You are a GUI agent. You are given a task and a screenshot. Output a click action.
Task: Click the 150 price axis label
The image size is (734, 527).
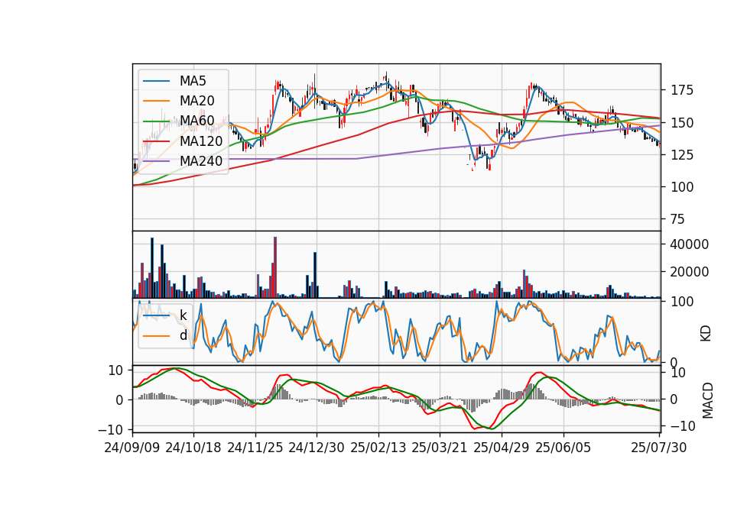682,122
